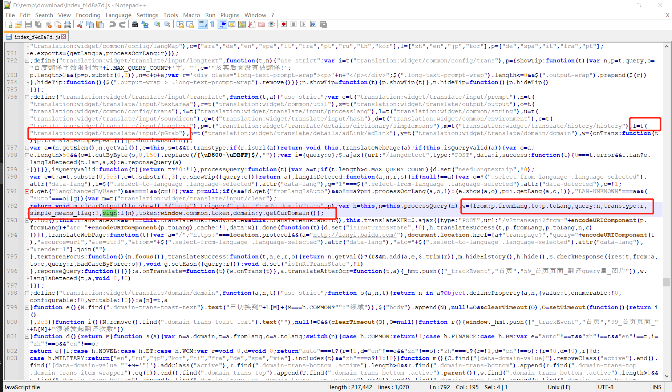This screenshot has height=392, width=672.
Task: Toggle file monitoring with the eye icon
Action: (271, 24)
